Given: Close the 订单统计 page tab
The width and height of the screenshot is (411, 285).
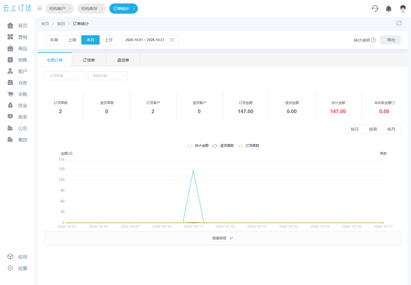Looking at the screenshot, I should coord(134,9).
